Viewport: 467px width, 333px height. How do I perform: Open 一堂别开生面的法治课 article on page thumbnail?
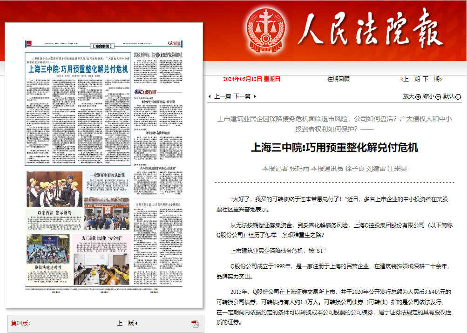[108, 175]
